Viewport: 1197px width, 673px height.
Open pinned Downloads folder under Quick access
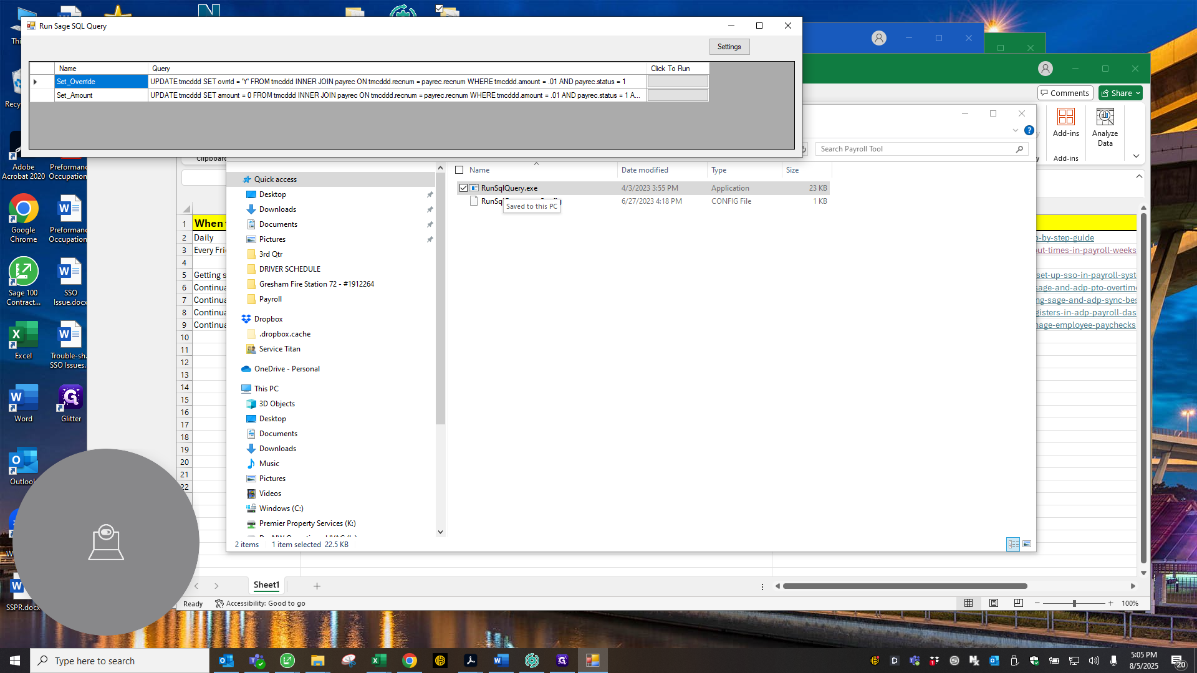[277, 209]
